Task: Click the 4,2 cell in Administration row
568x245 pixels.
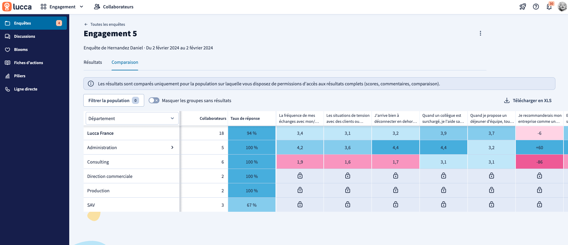Action: click(300, 147)
